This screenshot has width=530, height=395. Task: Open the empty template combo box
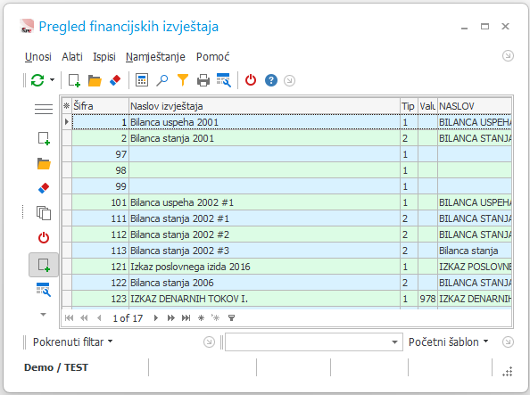(314, 342)
